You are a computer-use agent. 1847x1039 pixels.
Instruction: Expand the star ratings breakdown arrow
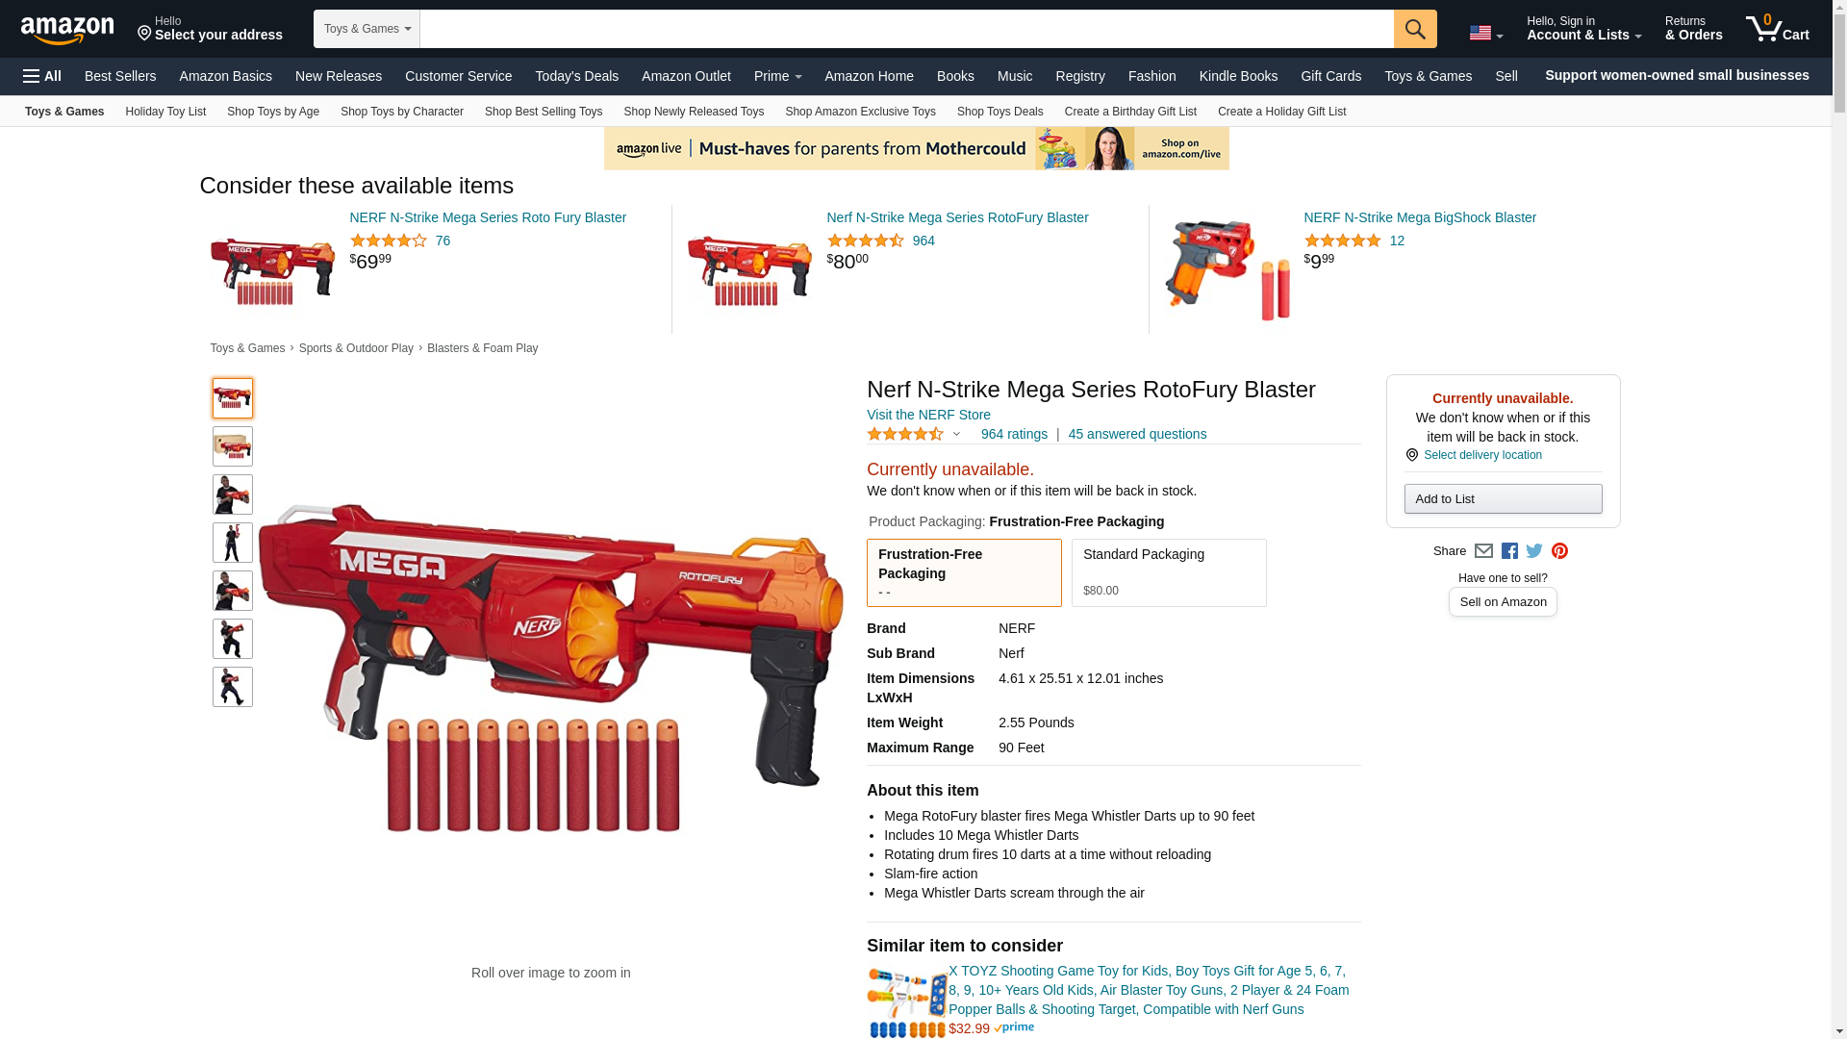tap(956, 434)
